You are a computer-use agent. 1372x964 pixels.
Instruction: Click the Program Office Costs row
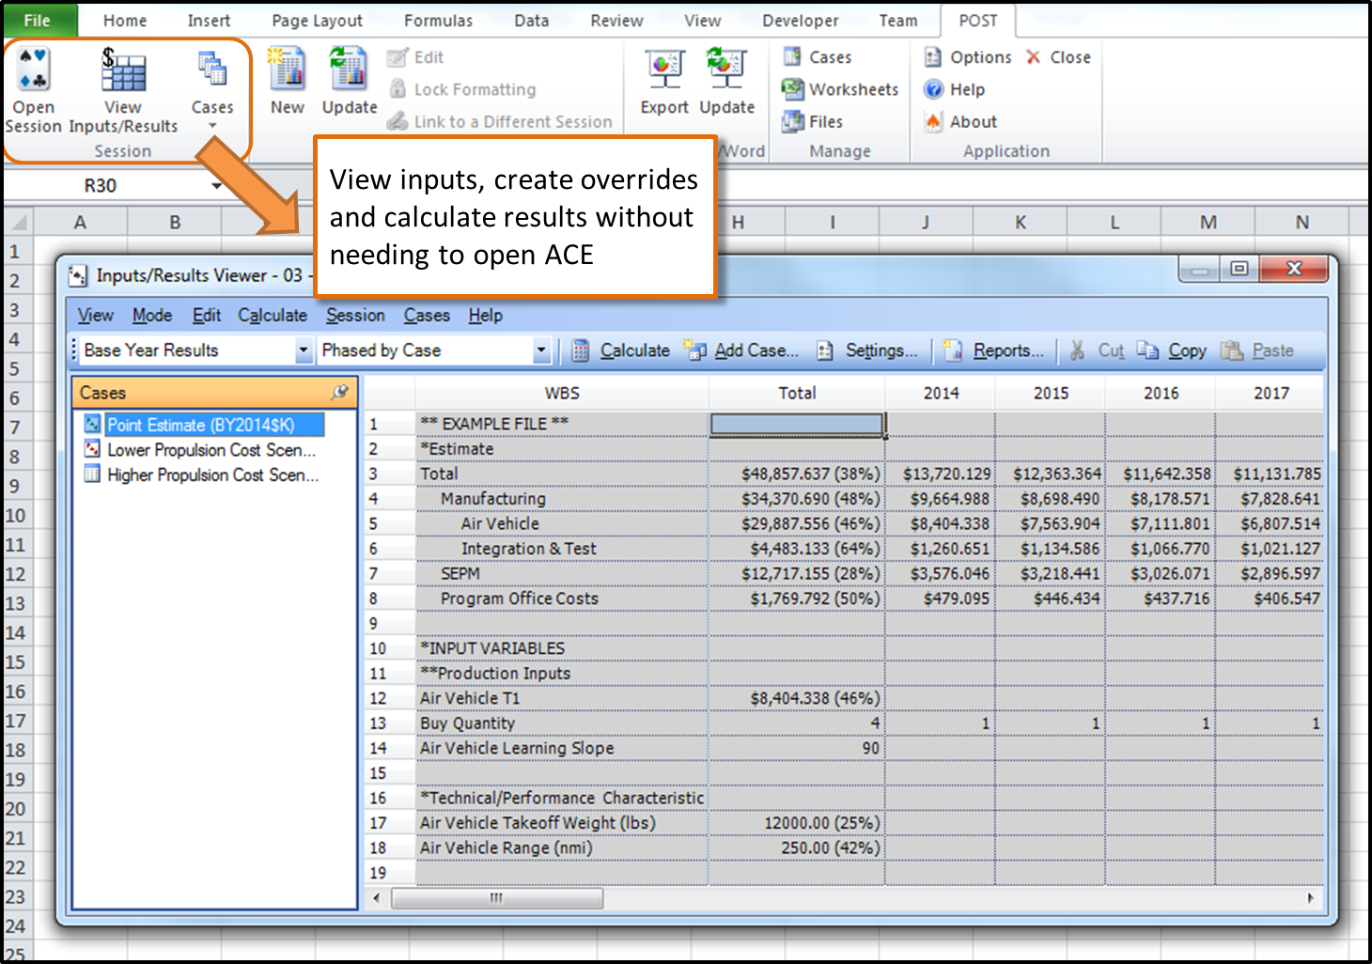point(844,599)
